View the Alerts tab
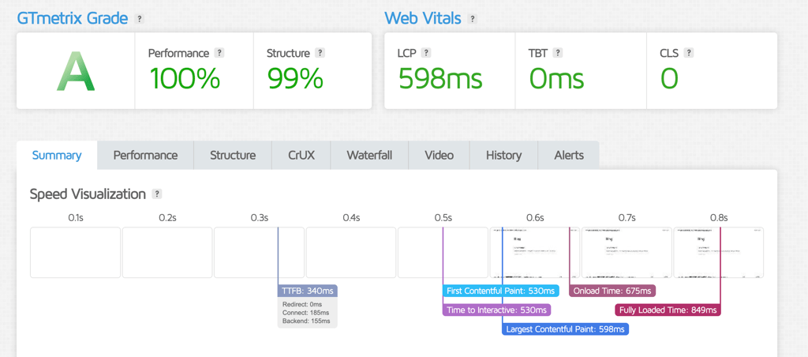The width and height of the screenshot is (808, 357). [x=569, y=156]
